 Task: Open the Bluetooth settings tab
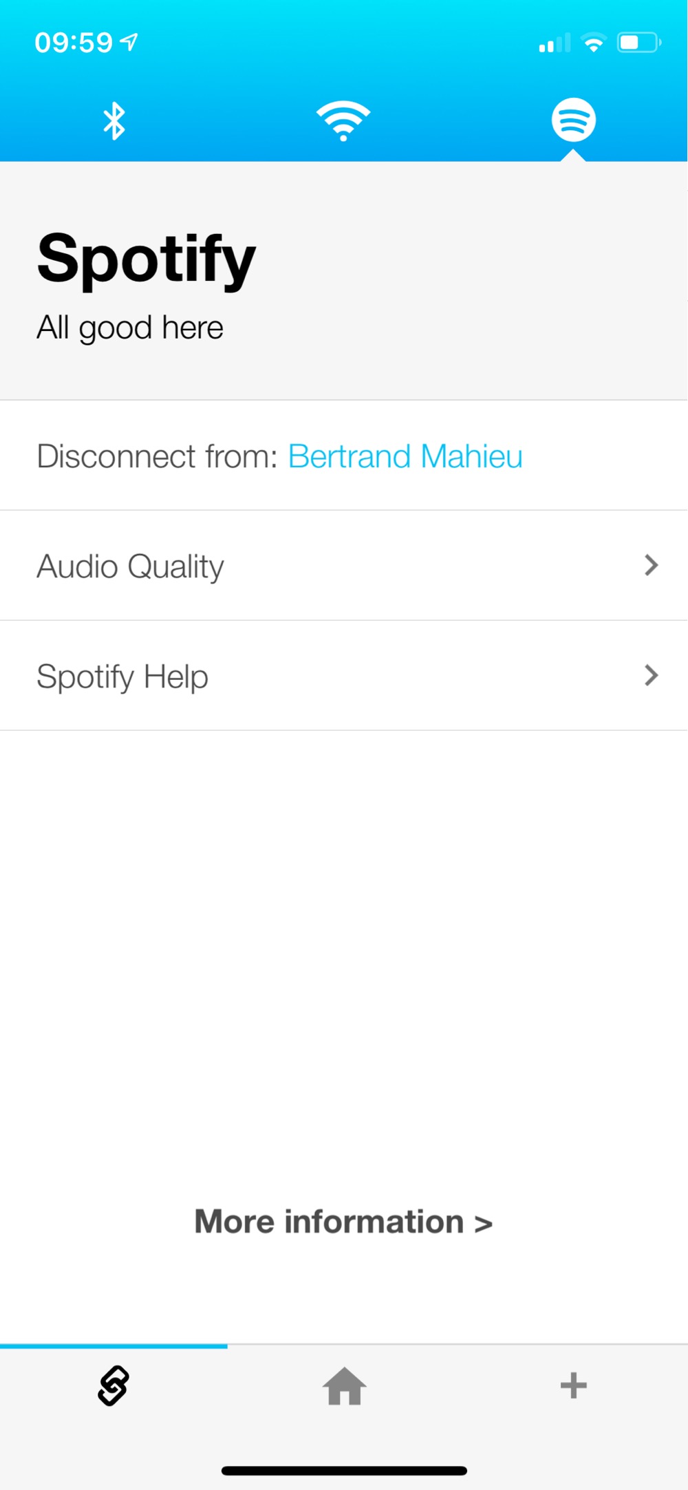click(114, 120)
